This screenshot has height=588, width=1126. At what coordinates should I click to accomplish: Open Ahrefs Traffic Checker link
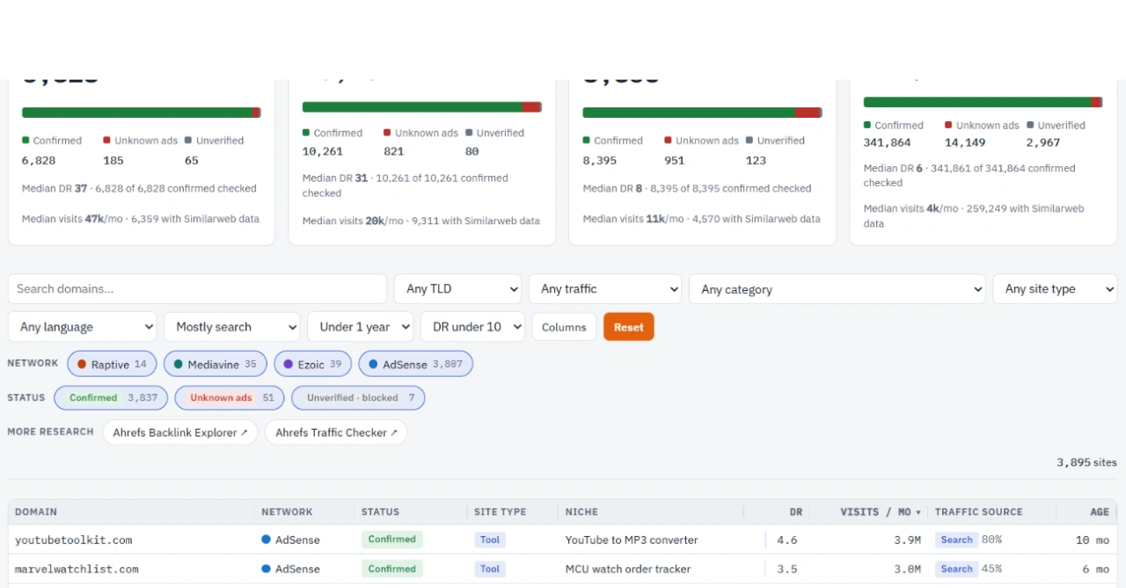pyautogui.click(x=336, y=432)
